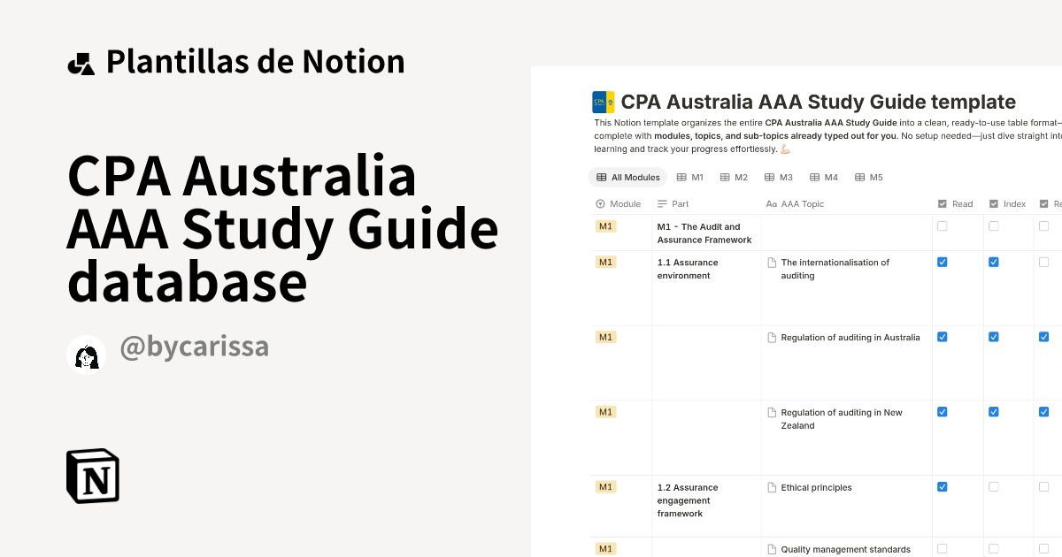Check the empty Read box in the first M1 row

pos(942,225)
